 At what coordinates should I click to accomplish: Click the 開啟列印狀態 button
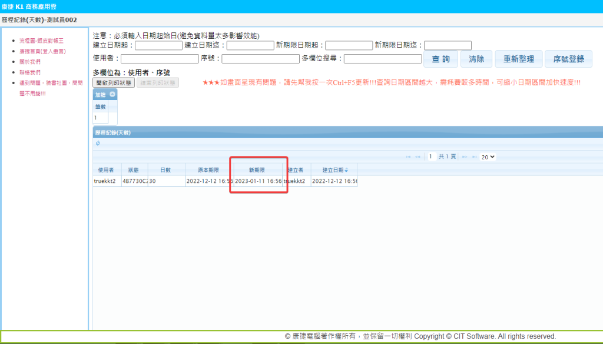click(114, 83)
